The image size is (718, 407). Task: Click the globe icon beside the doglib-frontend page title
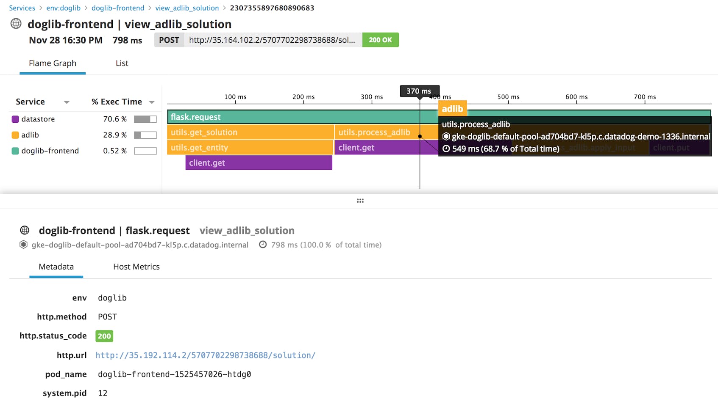(16, 24)
